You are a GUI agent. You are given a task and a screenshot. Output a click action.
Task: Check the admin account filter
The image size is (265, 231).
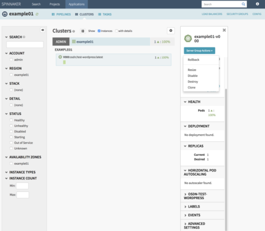pyautogui.click(x=11, y=60)
